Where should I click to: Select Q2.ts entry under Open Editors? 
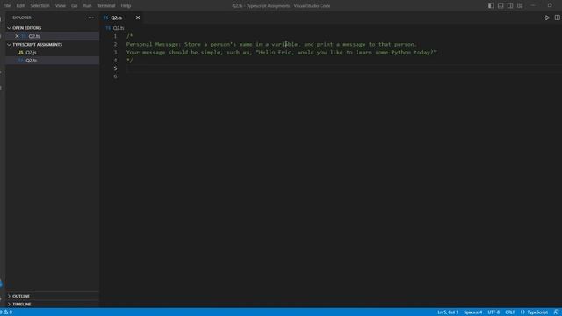pyautogui.click(x=33, y=36)
